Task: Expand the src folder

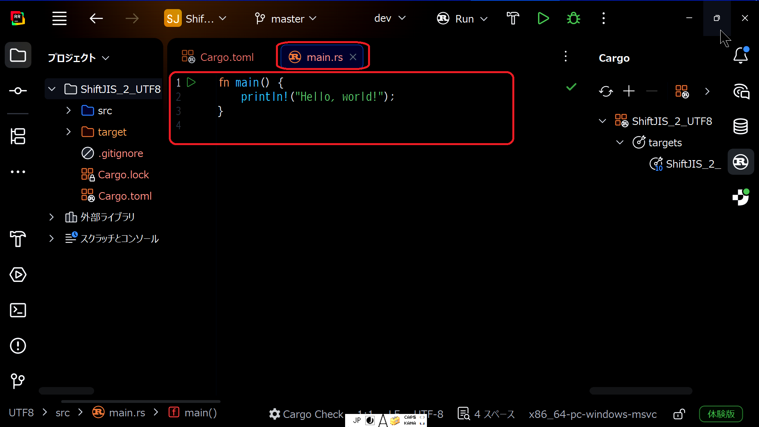Action: 68,111
